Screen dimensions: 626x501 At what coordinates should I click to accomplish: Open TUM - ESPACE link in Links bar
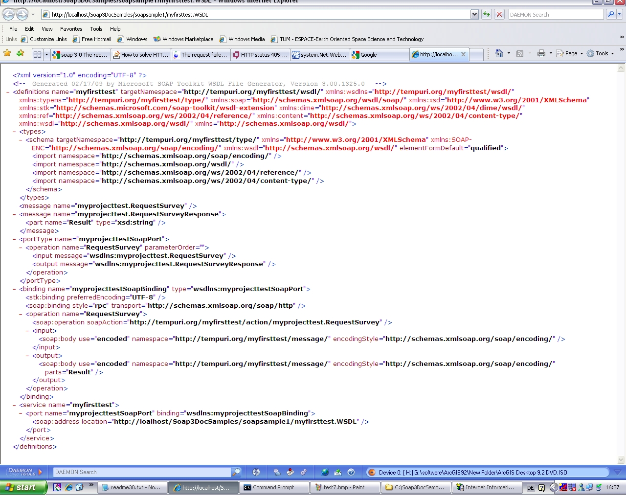click(347, 39)
